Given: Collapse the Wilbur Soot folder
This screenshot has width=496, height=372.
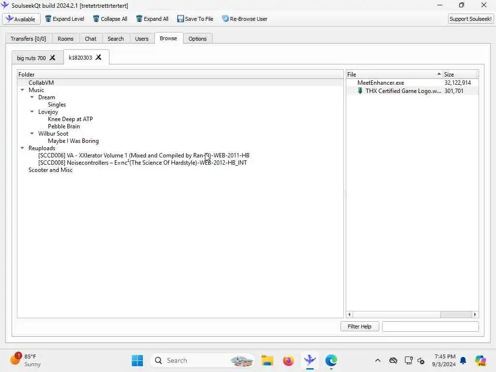Looking at the screenshot, I should 32,134.
